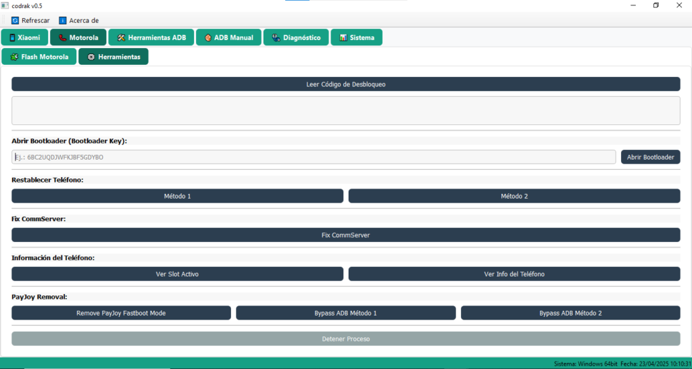Go to the Sistema tab
This screenshot has height=369, width=692.
356,38
